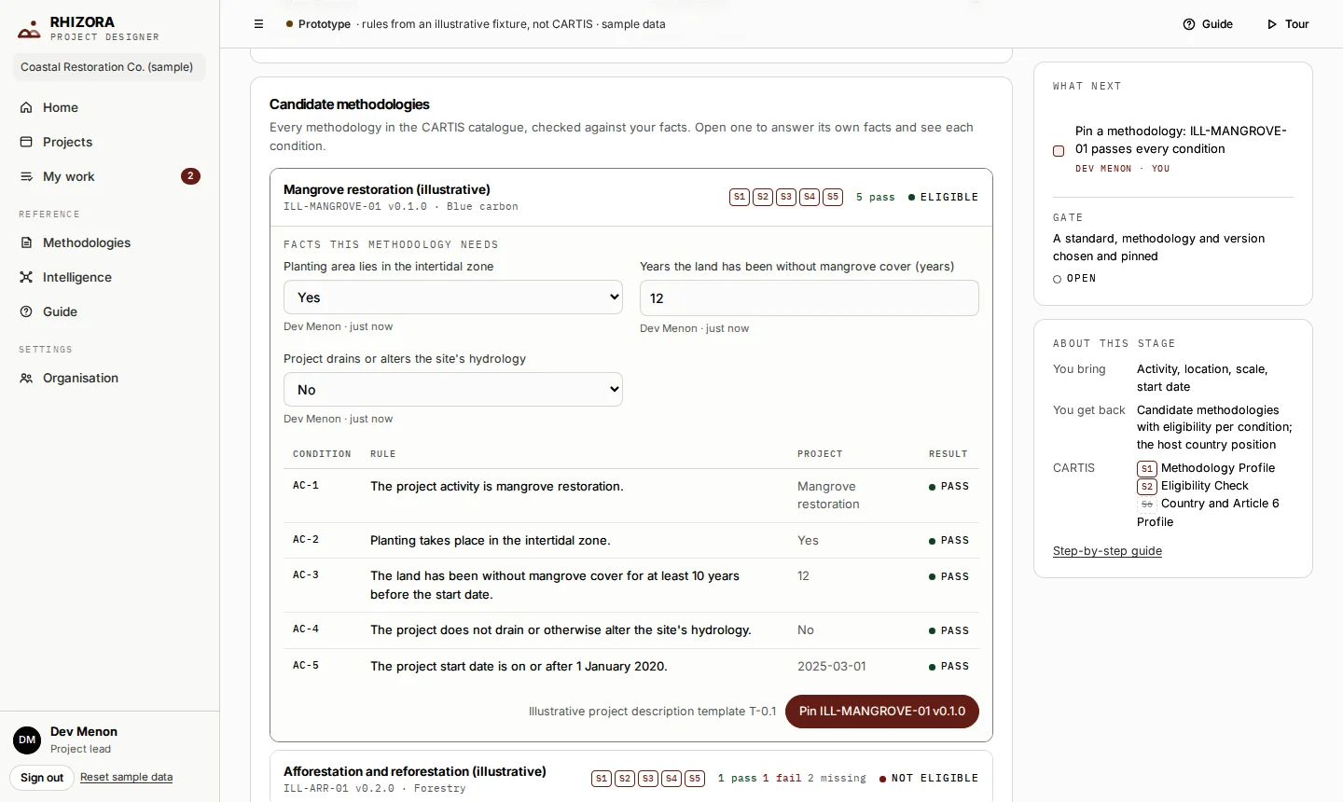Open the site's hydrology No dropdown
Image resolution: width=1343 pixels, height=802 pixels.
[453, 390]
